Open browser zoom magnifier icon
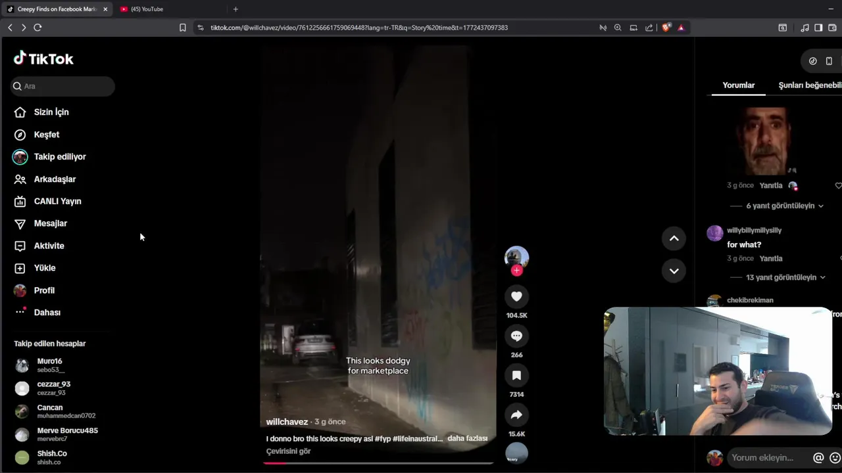The height and width of the screenshot is (473, 842). click(x=618, y=28)
